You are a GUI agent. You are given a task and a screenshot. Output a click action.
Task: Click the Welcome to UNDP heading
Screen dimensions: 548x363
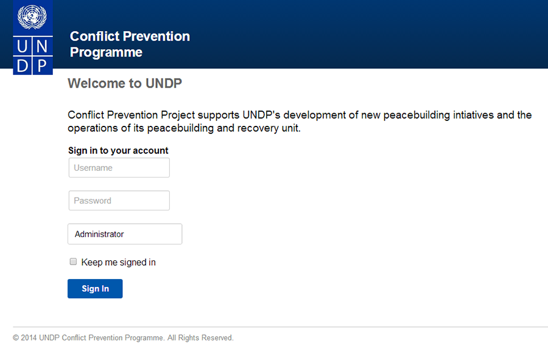[x=125, y=83]
